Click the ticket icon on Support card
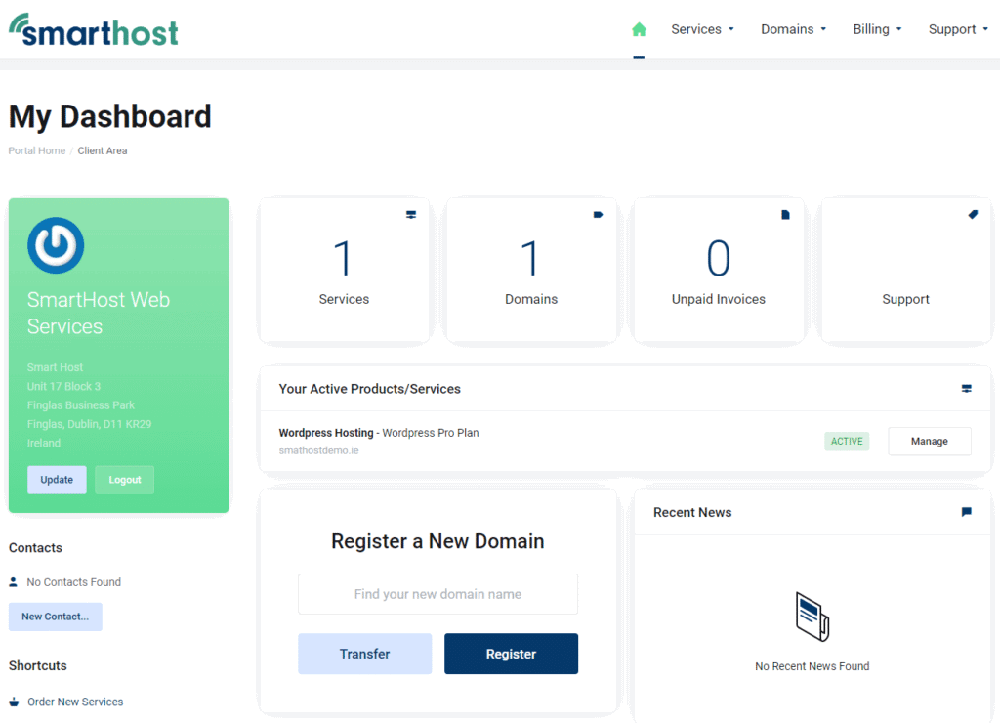 coord(973,214)
